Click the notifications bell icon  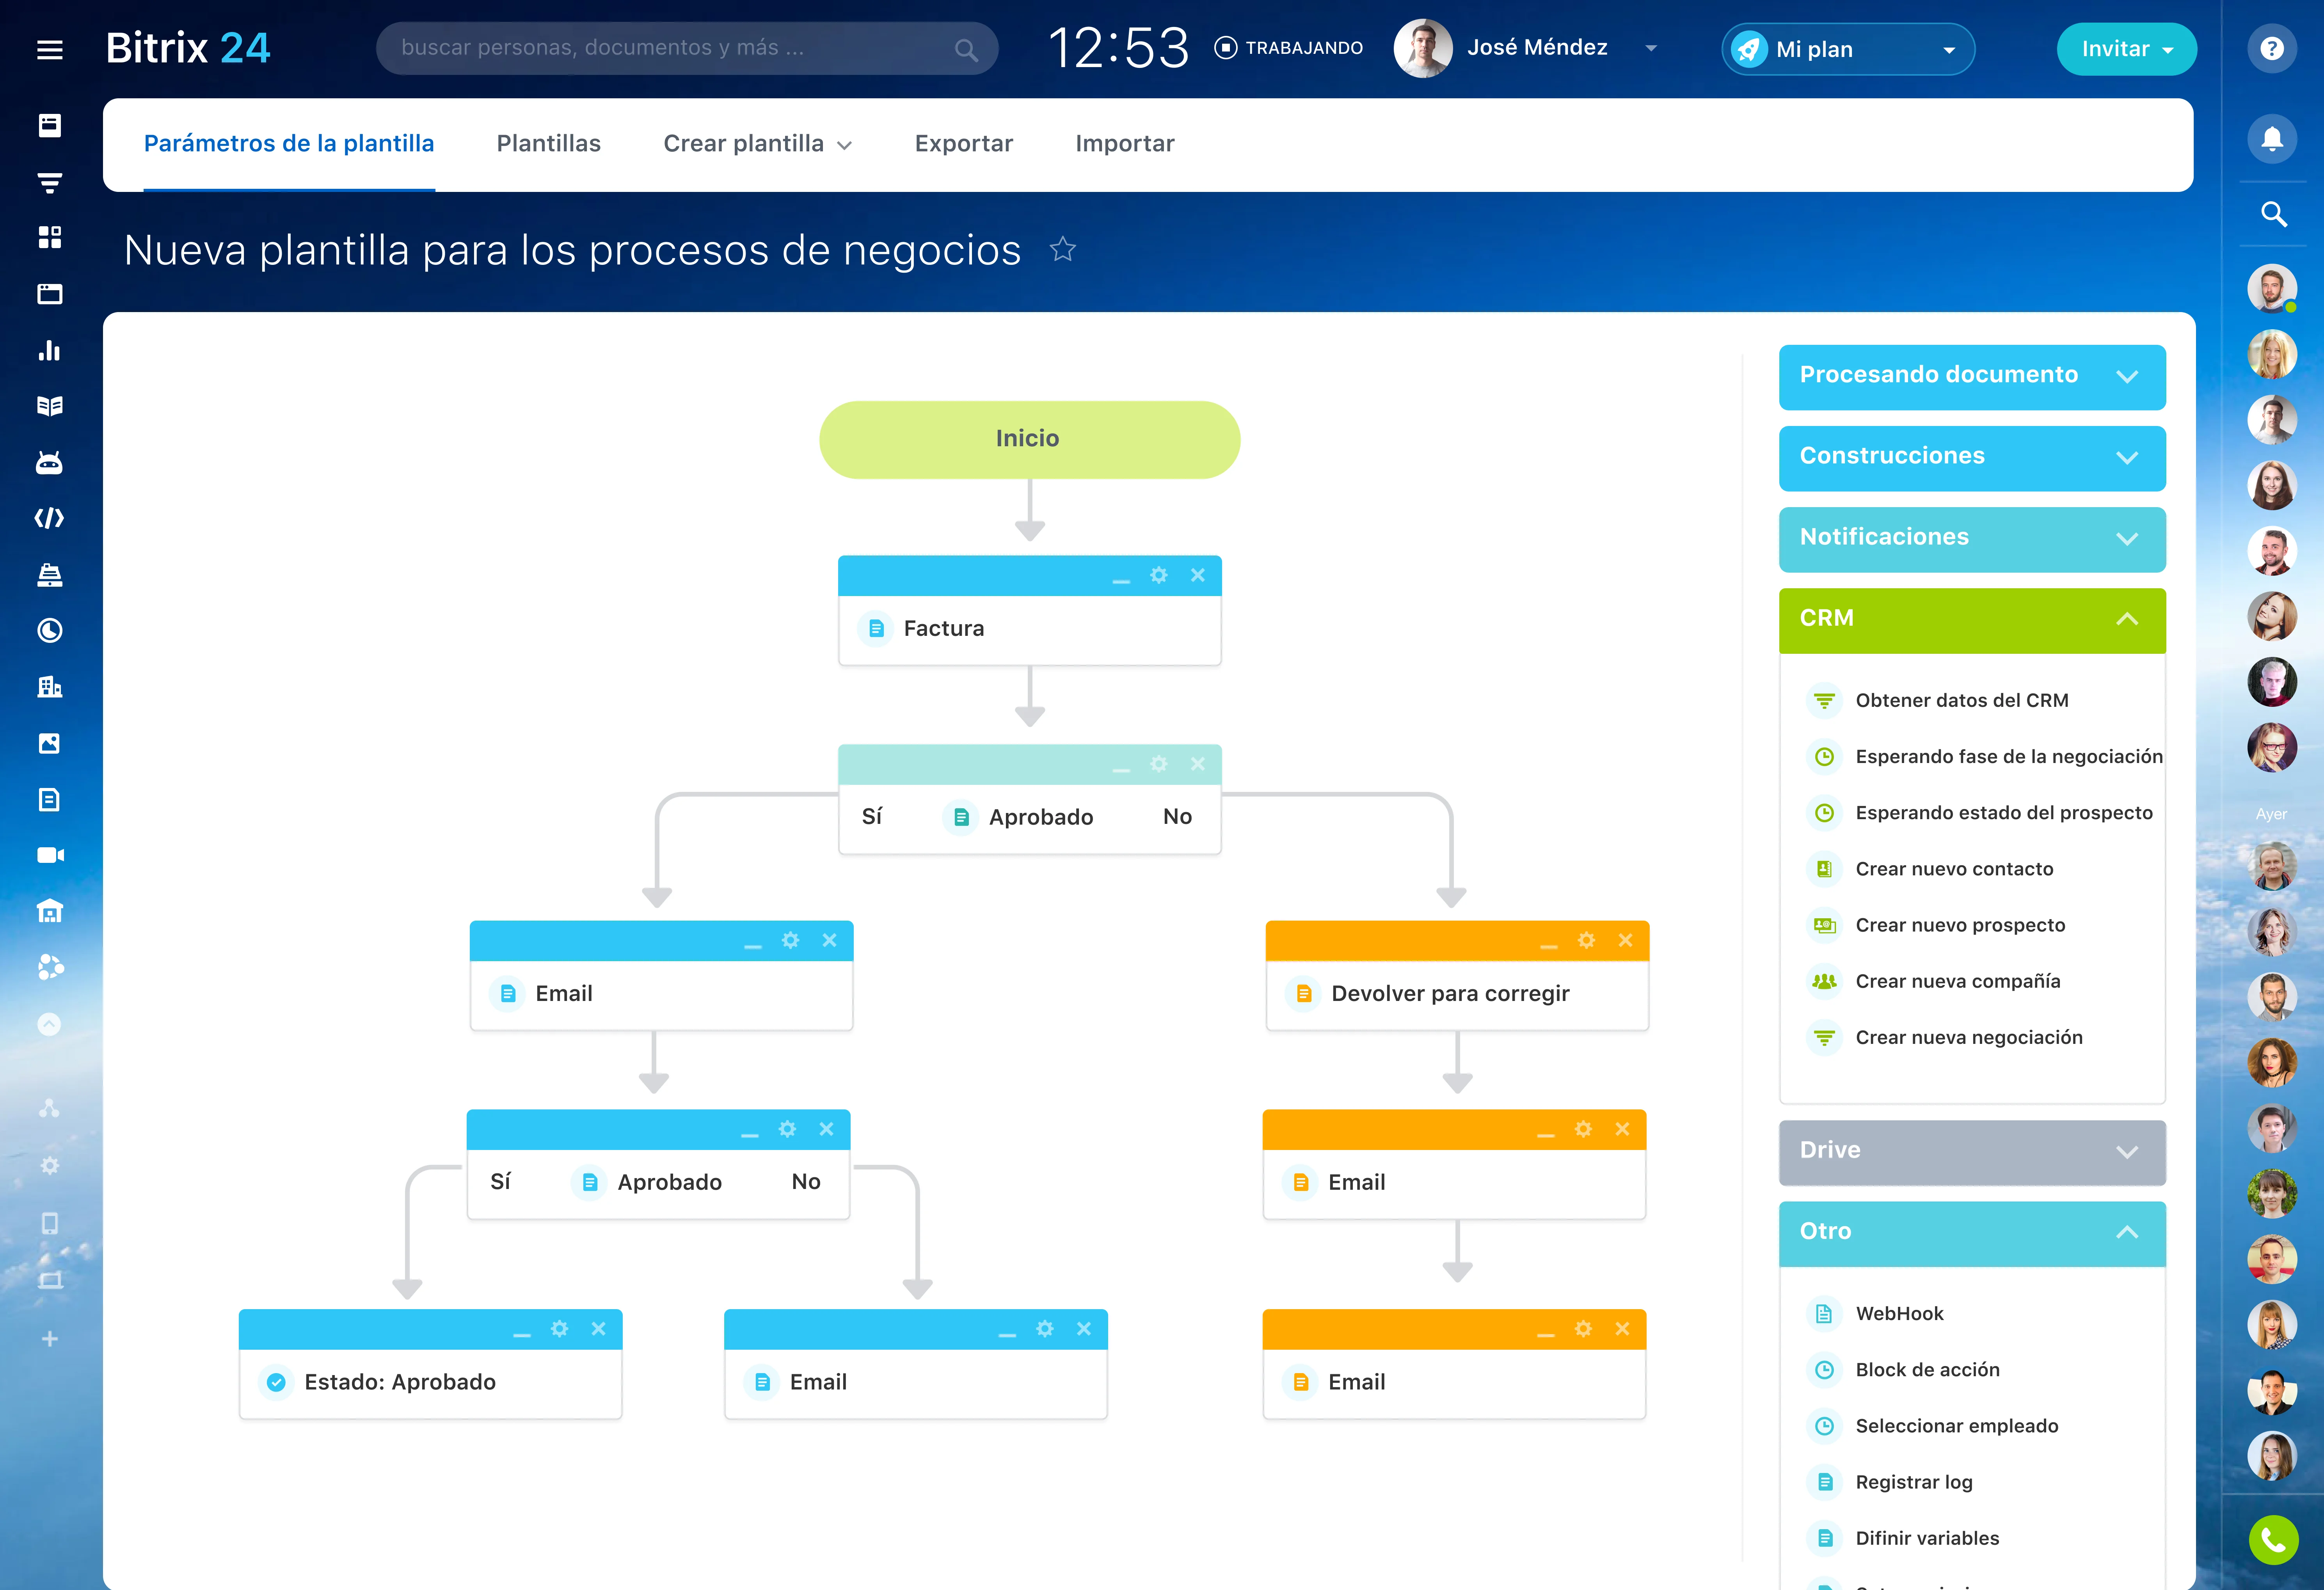(2272, 139)
